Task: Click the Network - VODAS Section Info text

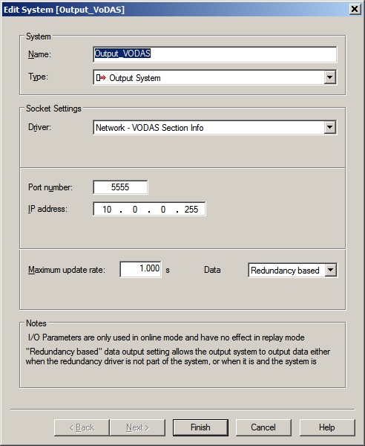Action: point(150,128)
